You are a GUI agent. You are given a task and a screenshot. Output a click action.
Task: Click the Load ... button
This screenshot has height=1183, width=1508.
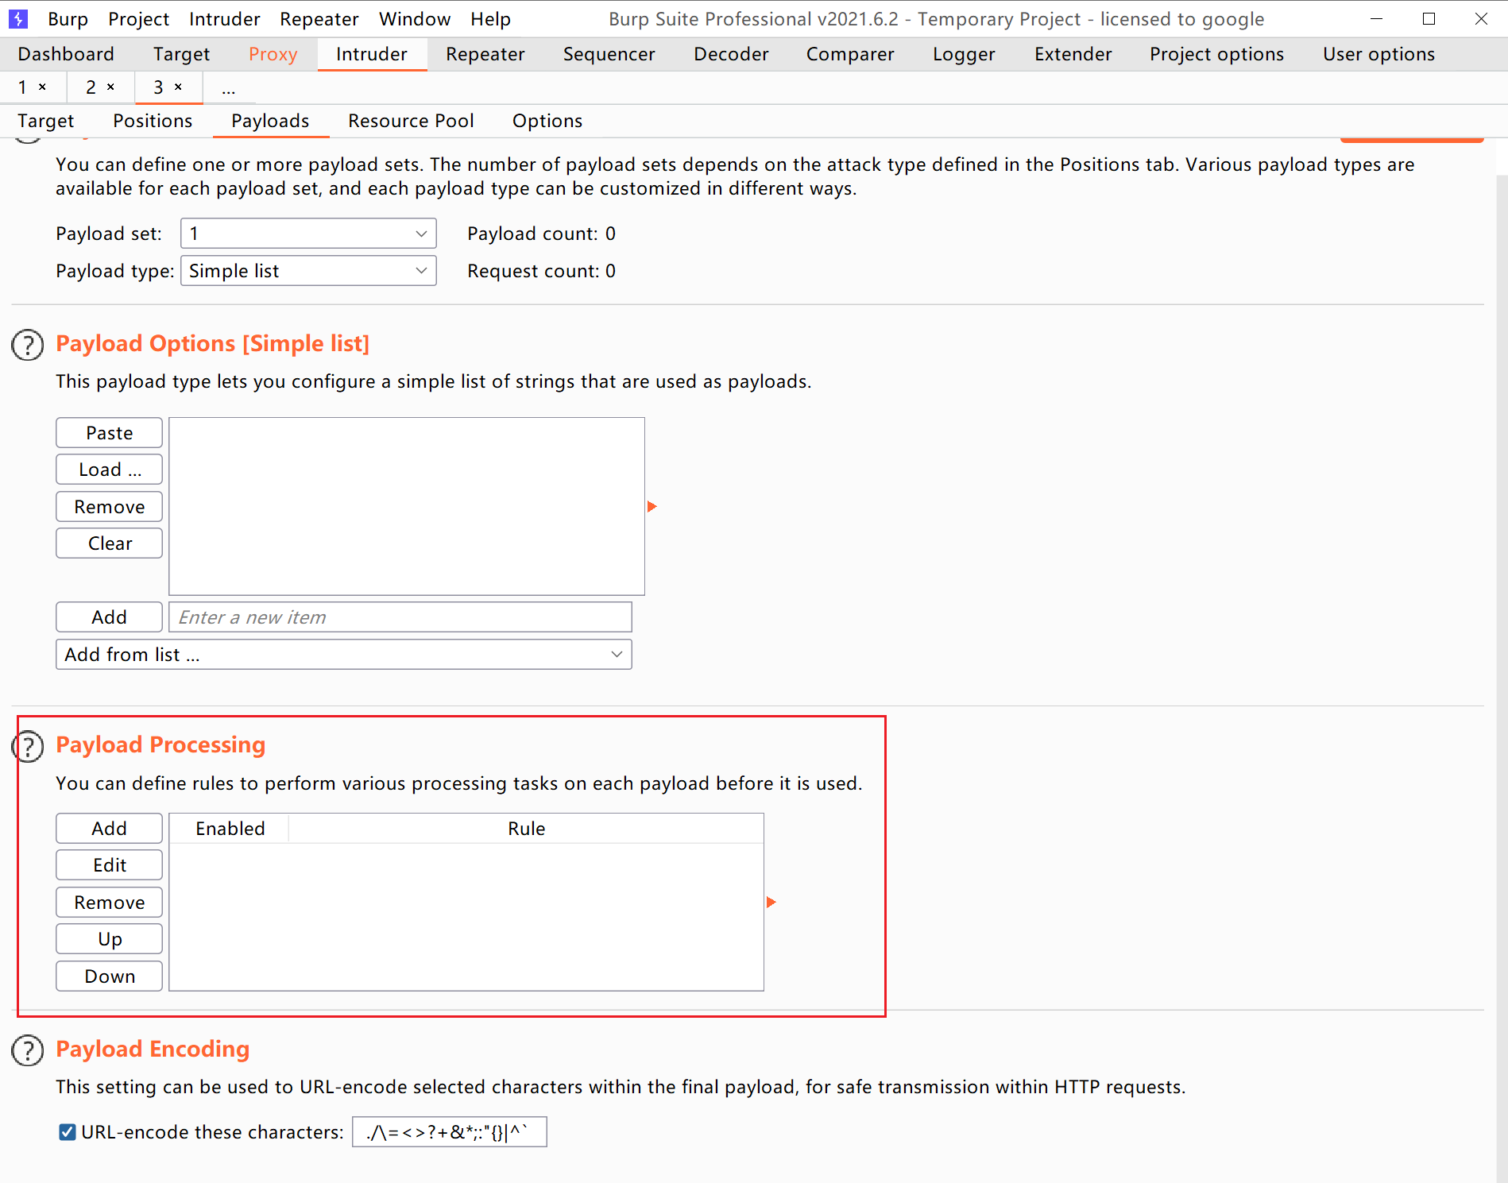(110, 470)
